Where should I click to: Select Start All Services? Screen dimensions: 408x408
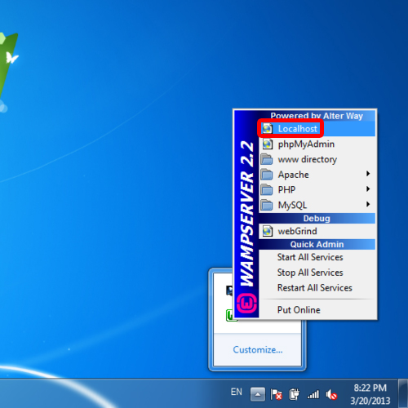(x=317, y=257)
